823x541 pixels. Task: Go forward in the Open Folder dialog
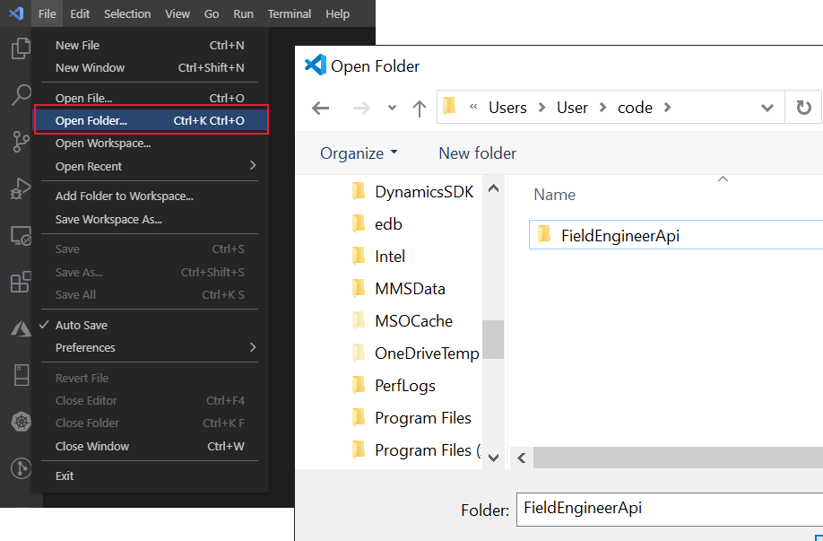[x=361, y=109]
